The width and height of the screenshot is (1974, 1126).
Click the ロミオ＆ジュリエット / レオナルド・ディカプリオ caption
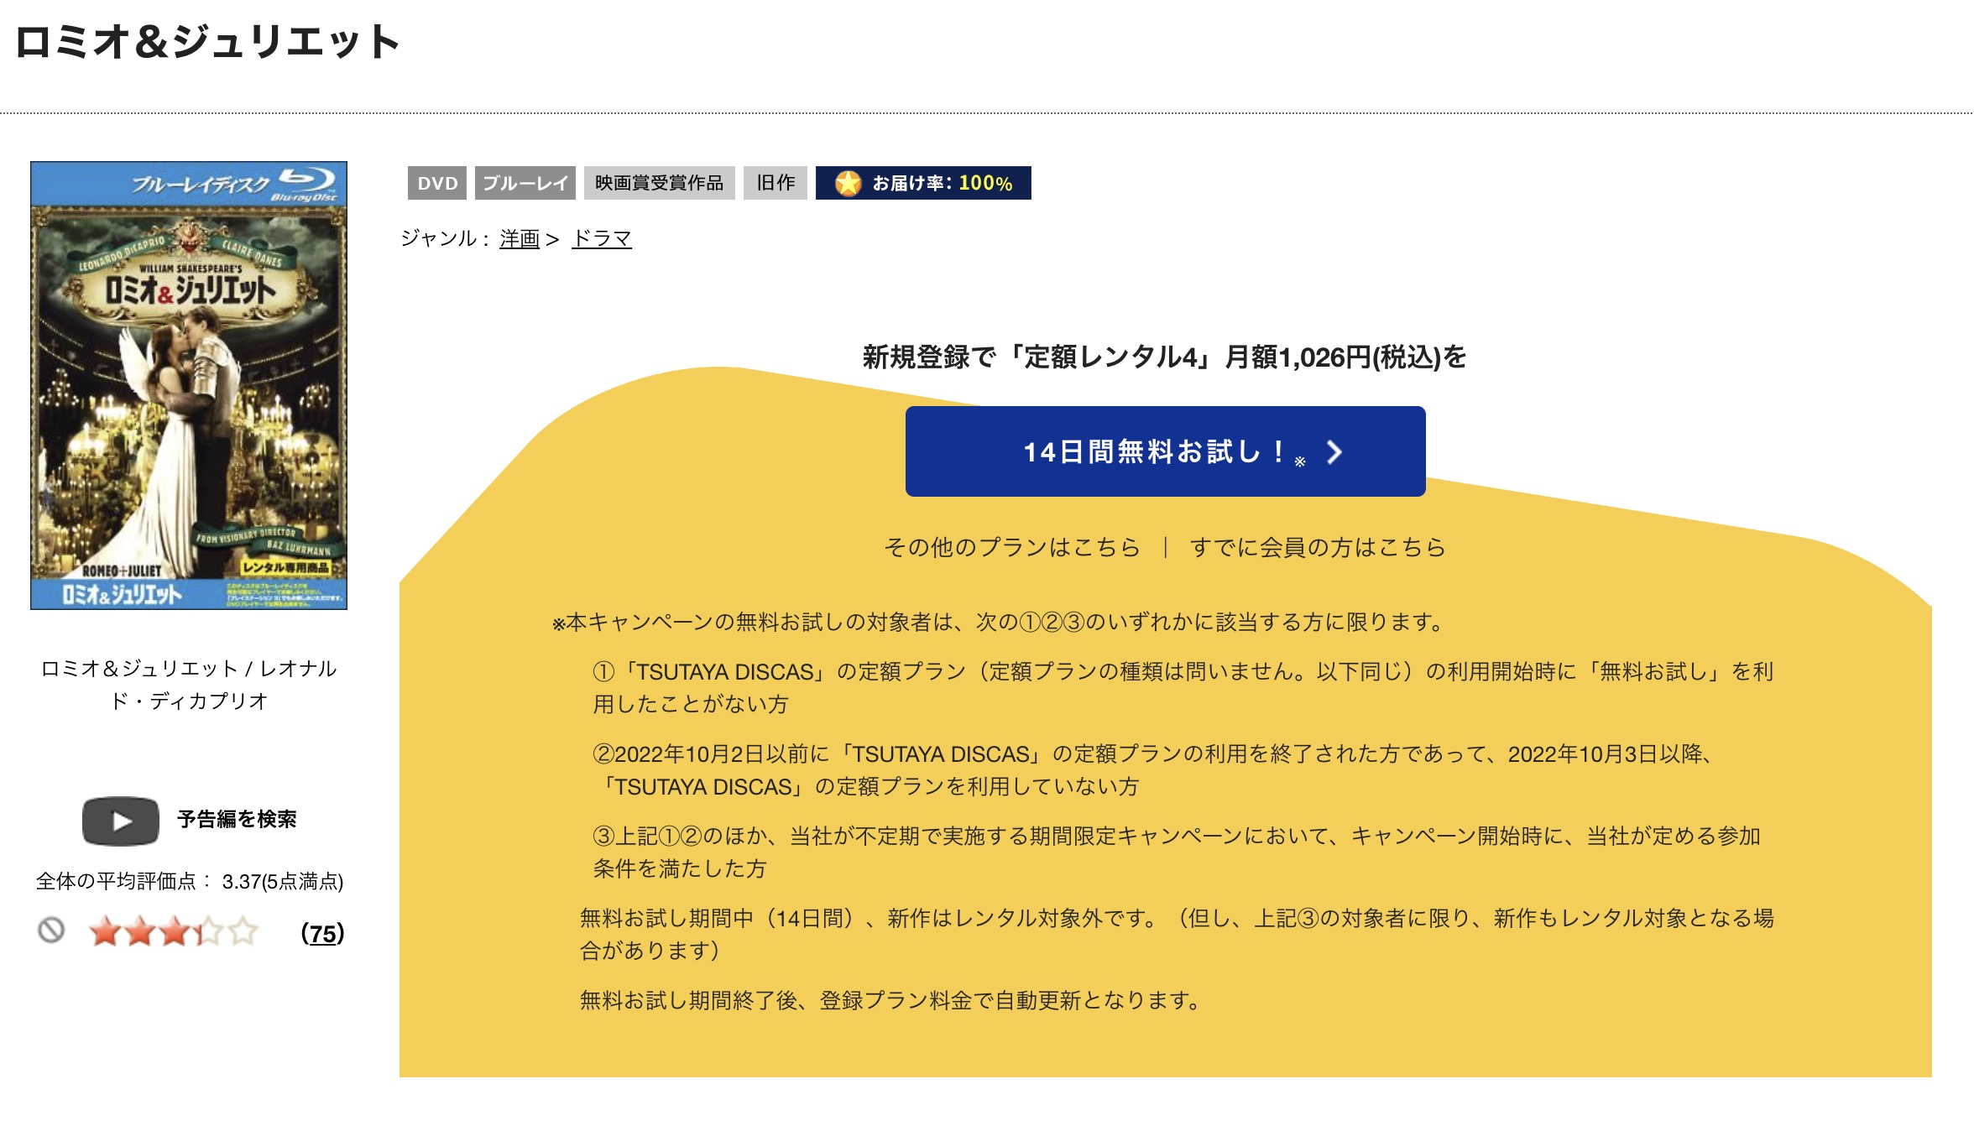coord(189,685)
